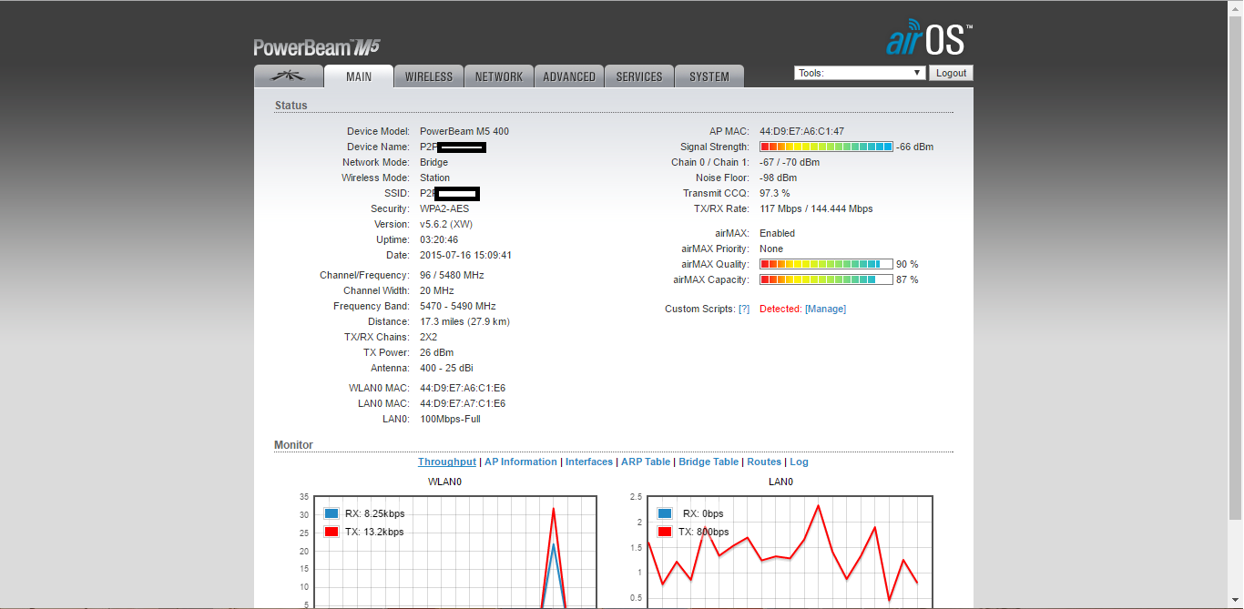This screenshot has width=1244, height=609.
Task: Select AP MAC value 44:D9:E7:A6:C1:47
Action: pos(801,131)
